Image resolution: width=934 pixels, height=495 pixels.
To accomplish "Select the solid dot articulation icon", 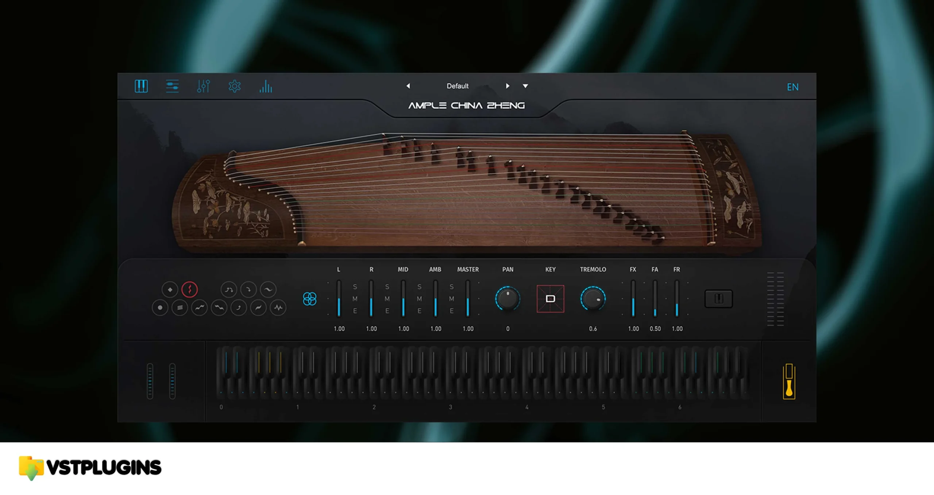I will point(160,308).
